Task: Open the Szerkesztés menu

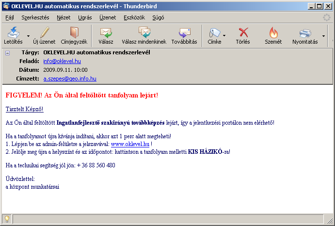Action: 35,17
